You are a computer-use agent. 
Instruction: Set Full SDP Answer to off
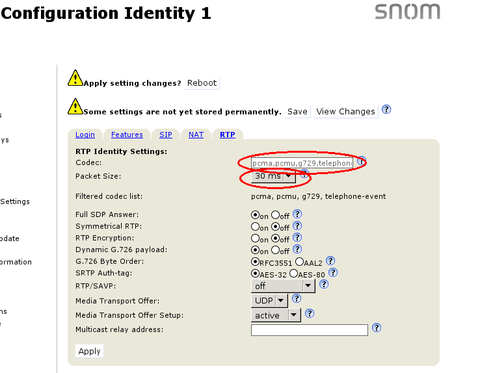click(x=276, y=214)
